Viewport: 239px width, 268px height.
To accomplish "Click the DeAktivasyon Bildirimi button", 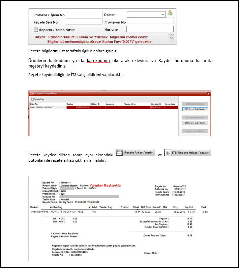I will click(x=195, y=131).
